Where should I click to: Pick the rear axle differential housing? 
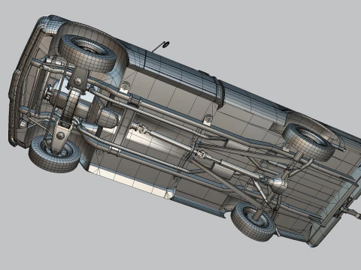[278, 184]
